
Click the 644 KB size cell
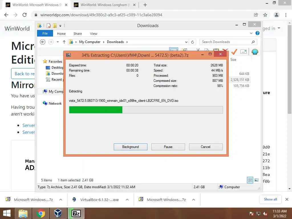tap(244, 74)
